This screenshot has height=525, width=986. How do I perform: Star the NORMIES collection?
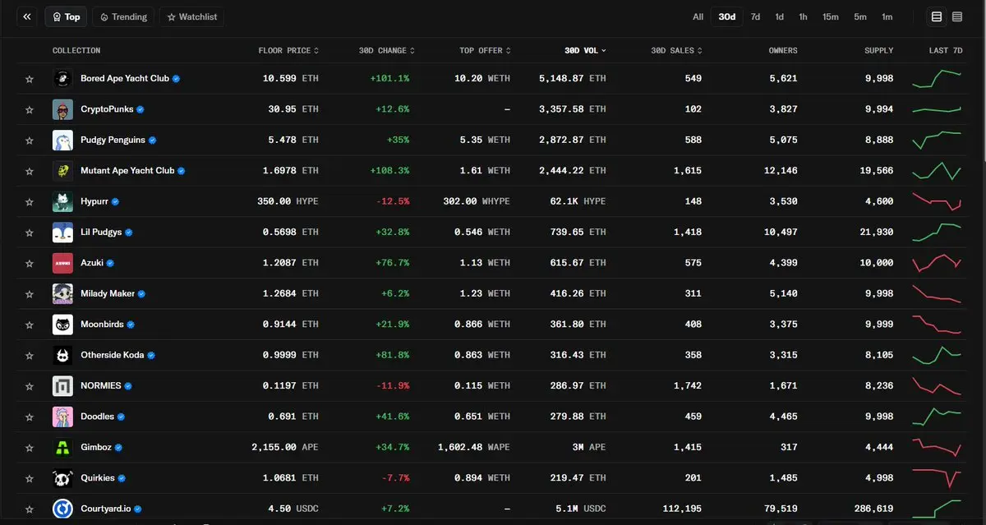(30, 386)
